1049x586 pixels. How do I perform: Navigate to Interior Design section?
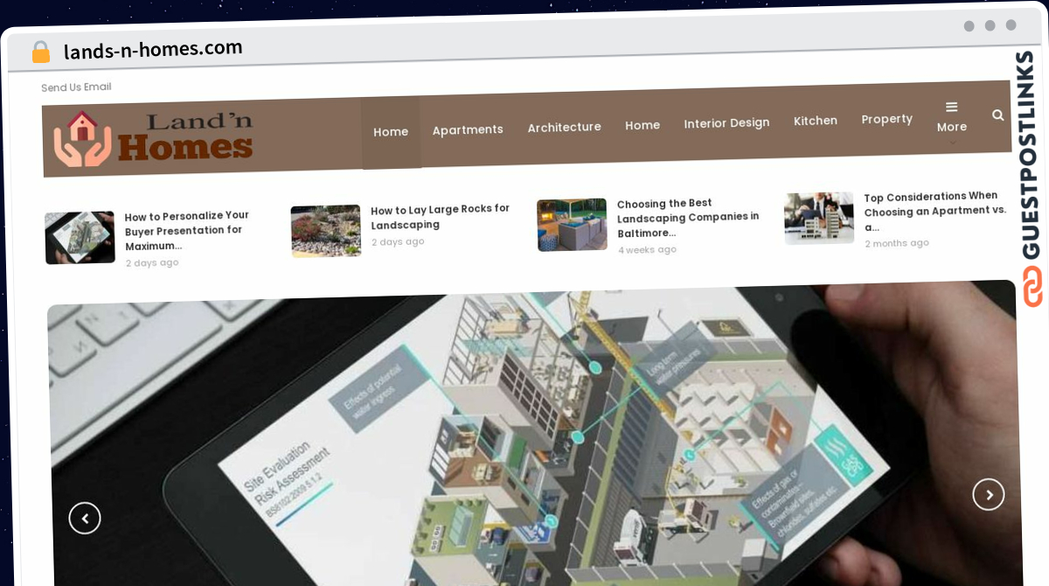tap(726, 123)
